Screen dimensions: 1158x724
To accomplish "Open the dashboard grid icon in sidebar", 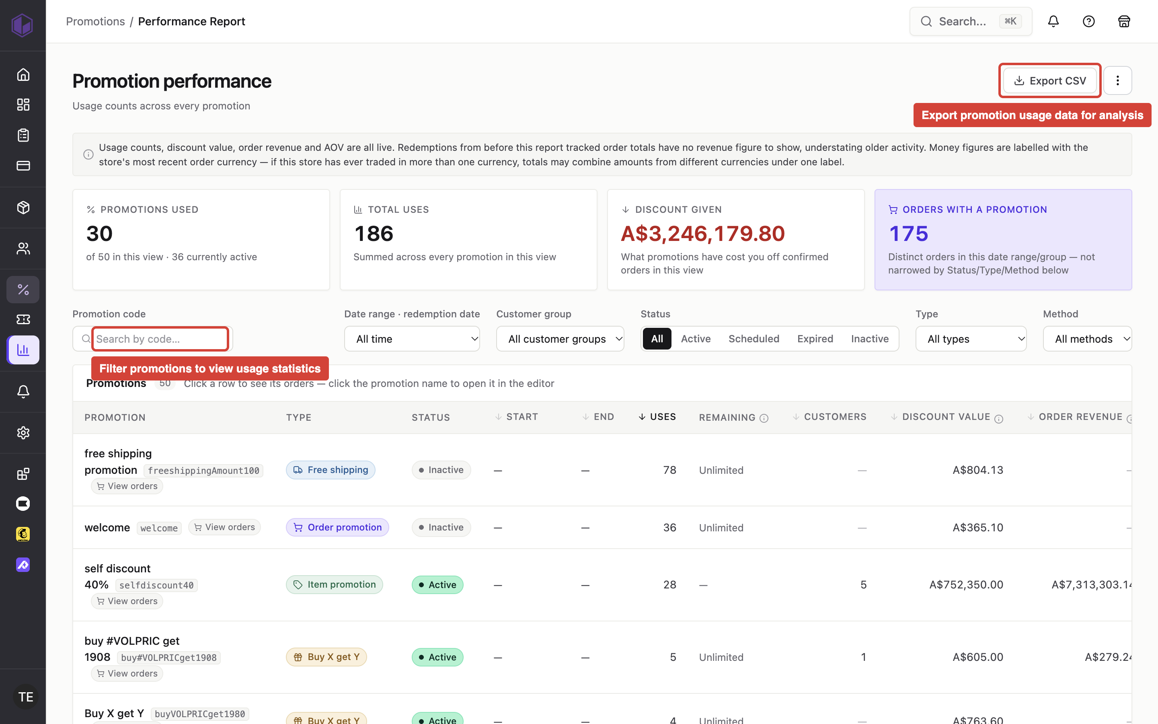I will coord(23,105).
